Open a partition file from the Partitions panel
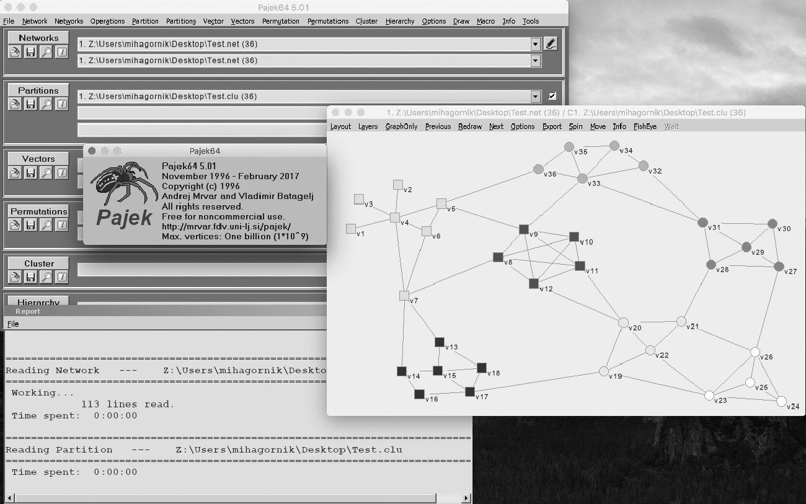 15,104
